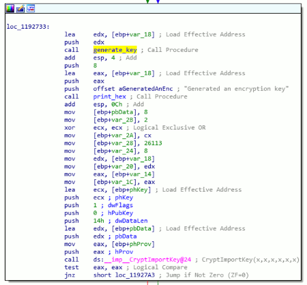Viewport: 307px width, 285px height.
Task: Click the 0Ch operand in add esp
Action: [117, 104]
